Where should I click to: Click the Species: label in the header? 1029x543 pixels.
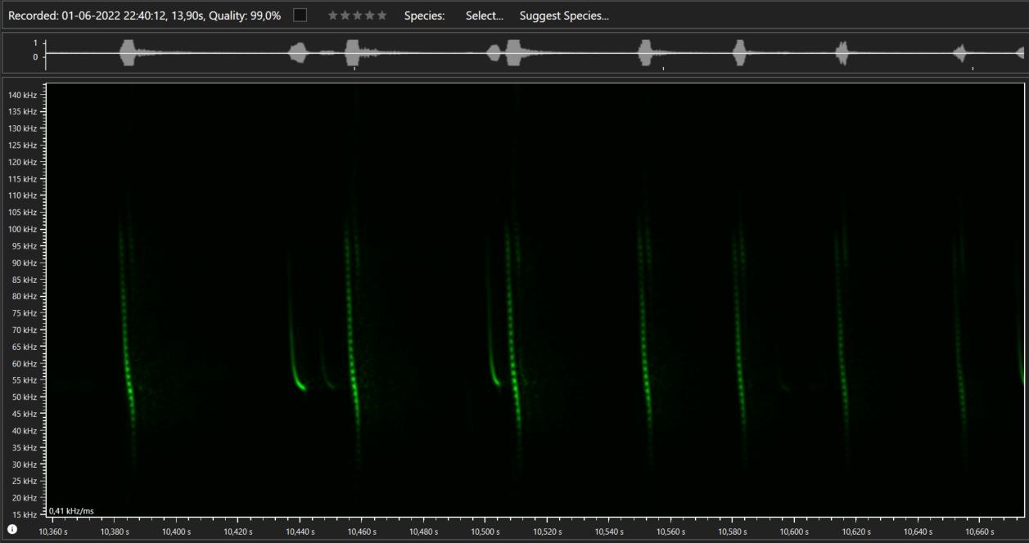click(424, 16)
